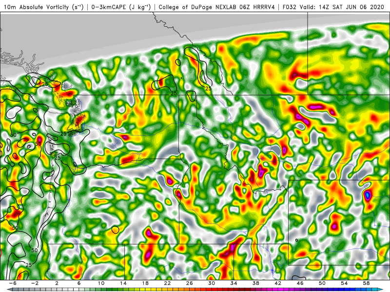
Task: Click the '50' colorbar tick label
Action: 322,283
